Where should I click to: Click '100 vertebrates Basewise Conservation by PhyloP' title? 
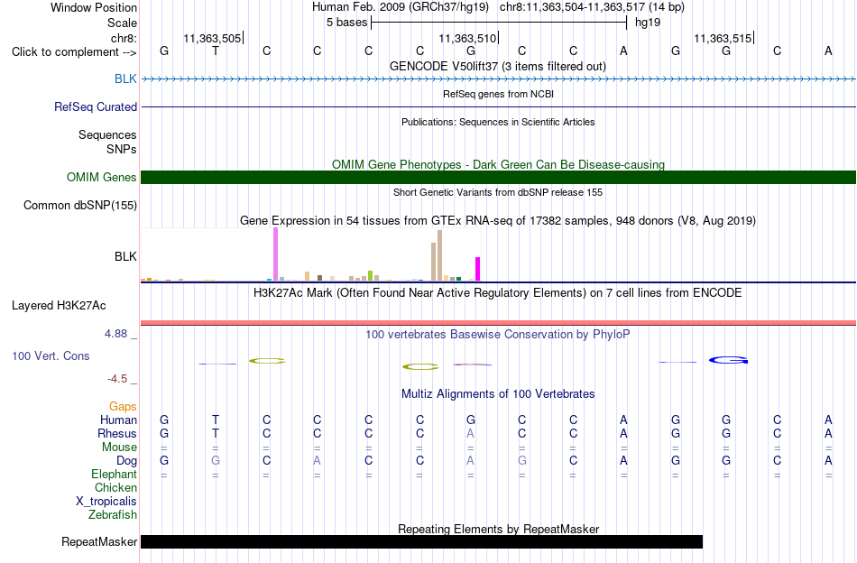pos(498,335)
